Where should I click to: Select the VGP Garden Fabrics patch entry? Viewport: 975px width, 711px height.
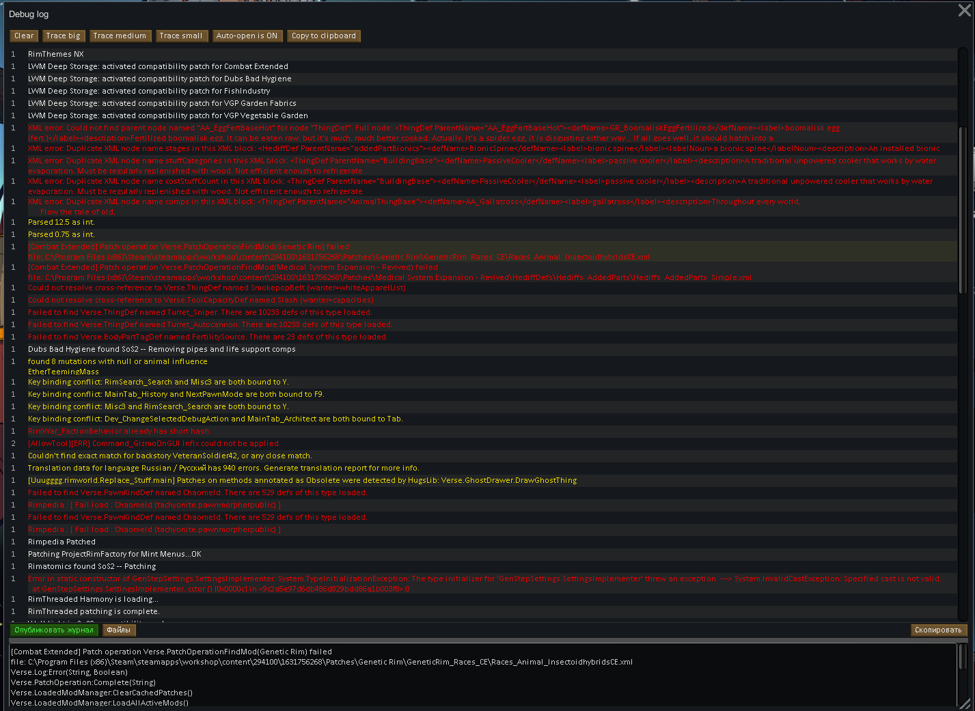(483, 104)
